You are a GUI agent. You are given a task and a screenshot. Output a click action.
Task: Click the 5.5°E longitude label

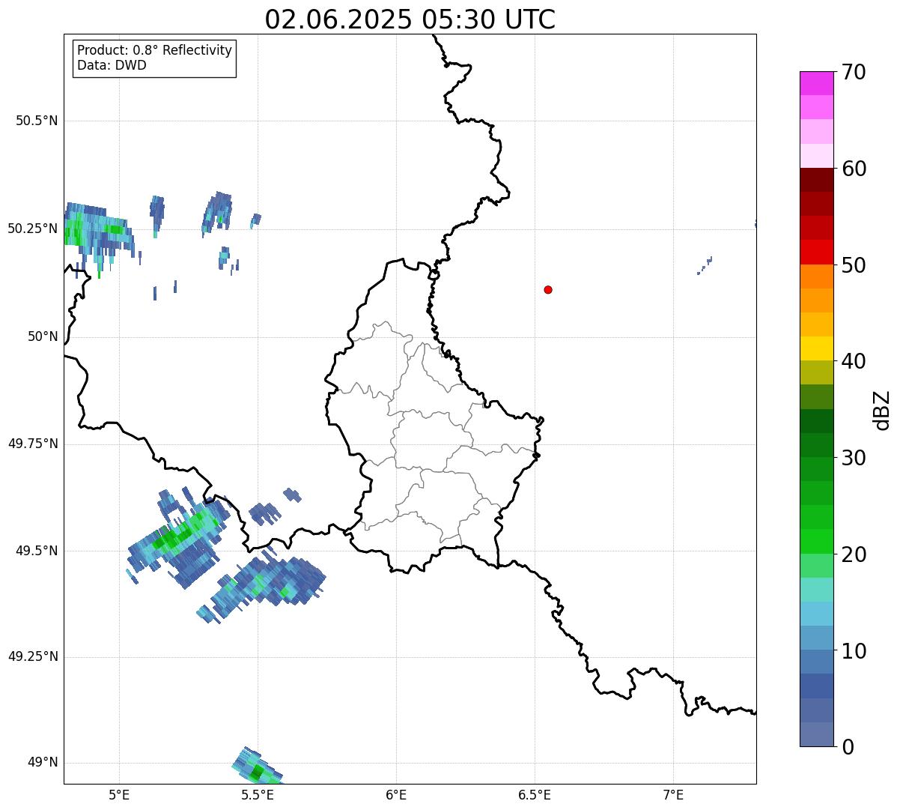point(258,794)
